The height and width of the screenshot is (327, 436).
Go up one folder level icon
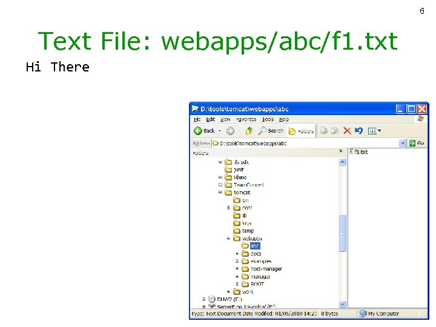coord(249,131)
